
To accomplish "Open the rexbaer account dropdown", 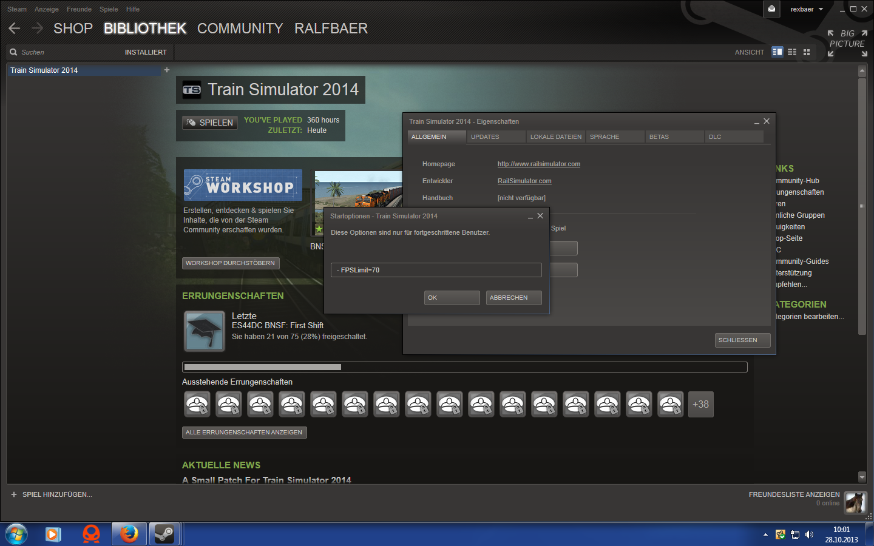I will pos(807,9).
